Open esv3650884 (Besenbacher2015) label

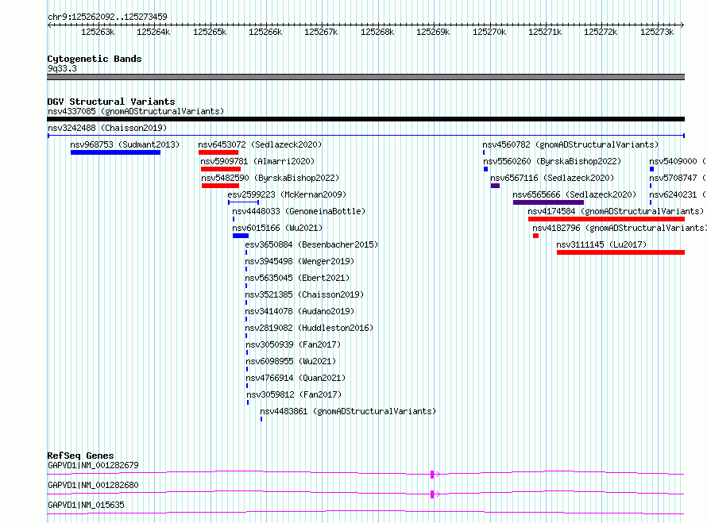(311, 244)
